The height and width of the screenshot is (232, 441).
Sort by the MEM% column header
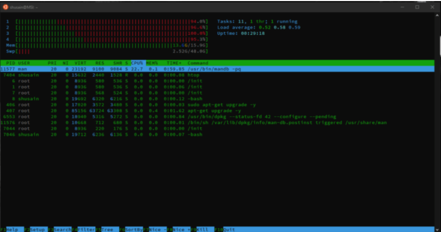pyautogui.click(x=152, y=63)
